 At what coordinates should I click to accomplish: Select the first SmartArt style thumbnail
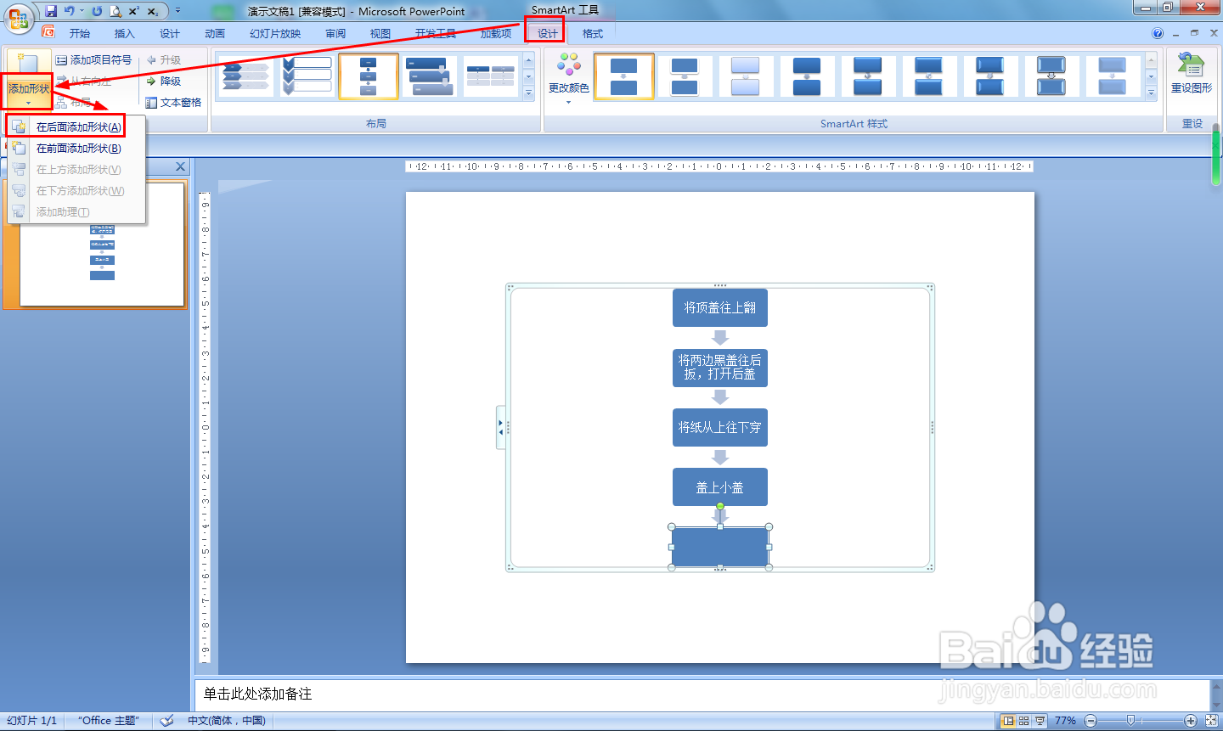click(623, 76)
